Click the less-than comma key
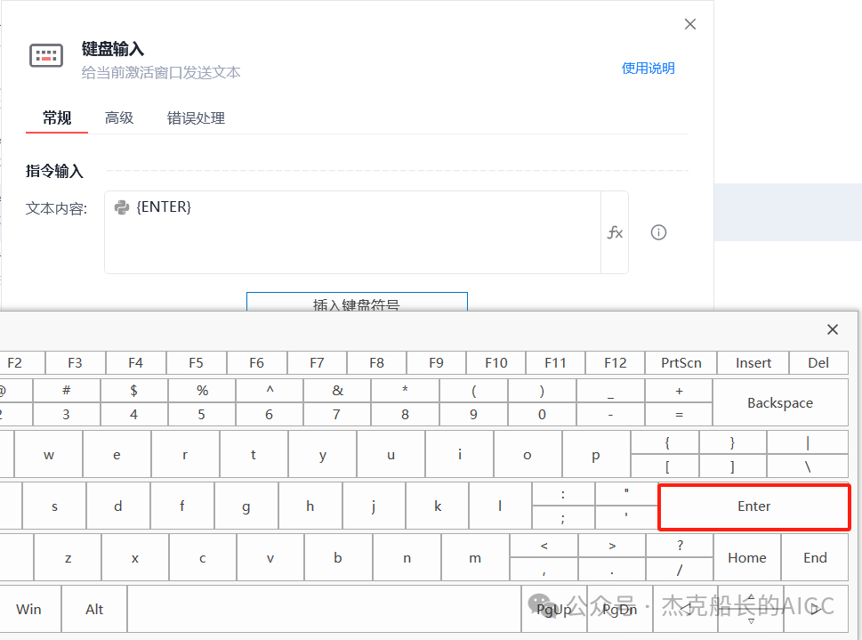The width and height of the screenshot is (862, 640). (x=544, y=557)
